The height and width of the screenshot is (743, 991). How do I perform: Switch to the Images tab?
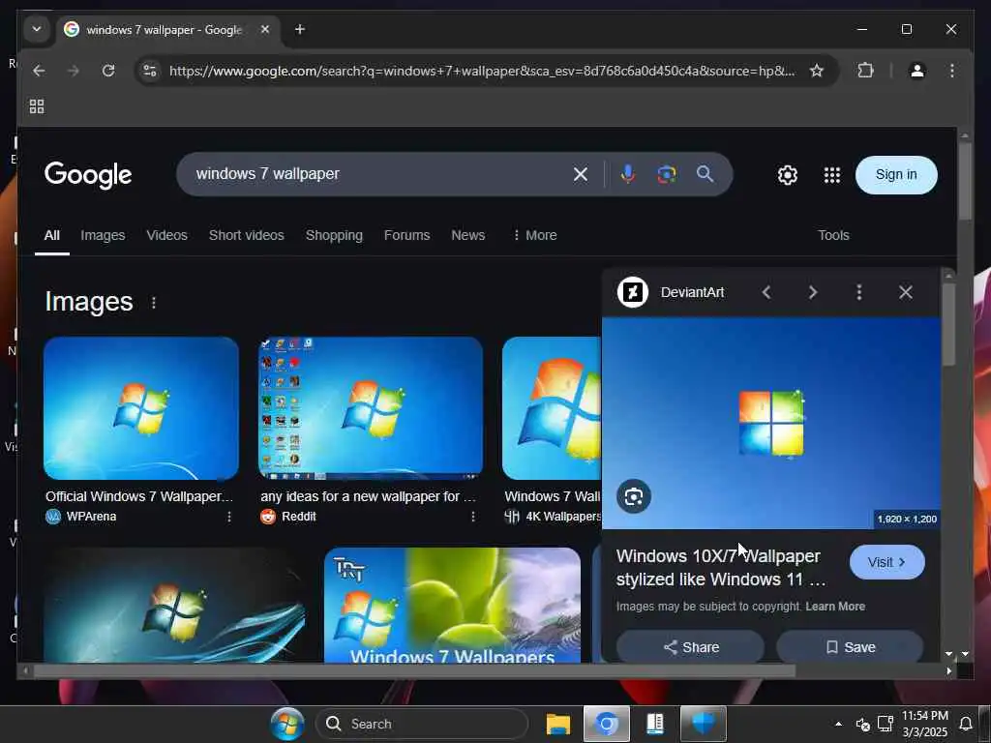tap(103, 235)
